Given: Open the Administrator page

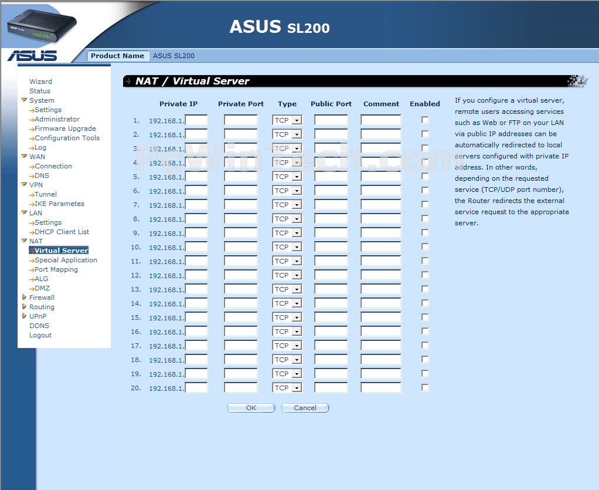Looking at the screenshot, I should point(57,119).
